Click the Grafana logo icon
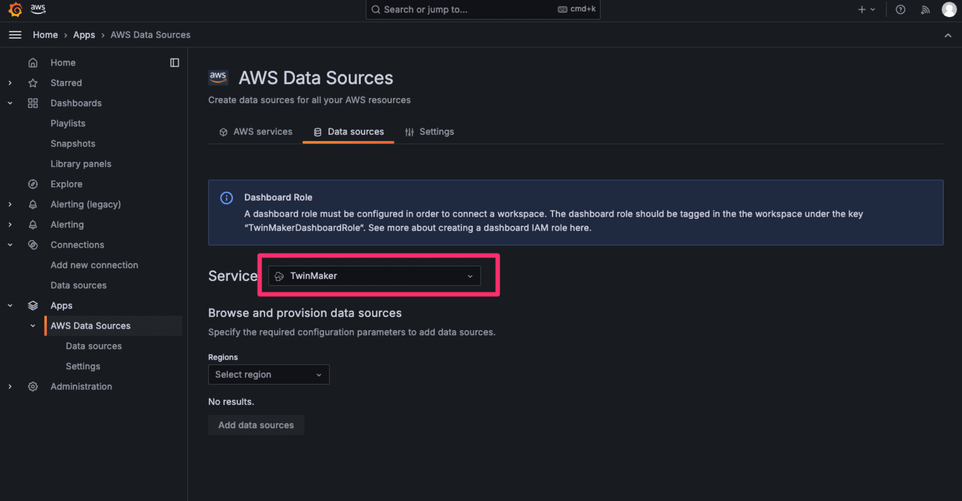Screen dimensions: 962x501 [x=15, y=10]
